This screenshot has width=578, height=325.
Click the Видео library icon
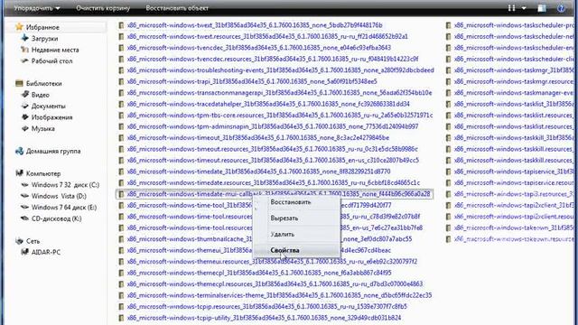point(24,94)
